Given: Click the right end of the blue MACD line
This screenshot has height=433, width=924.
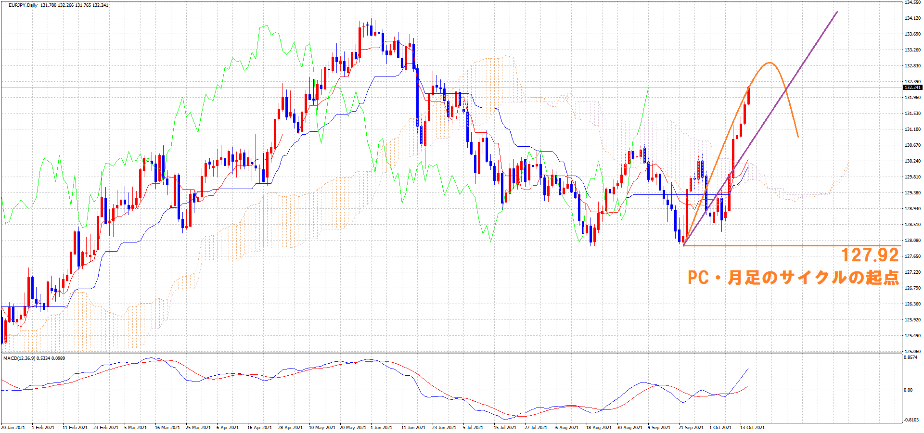Looking at the screenshot, I should pyautogui.click(x=748, y=369).
